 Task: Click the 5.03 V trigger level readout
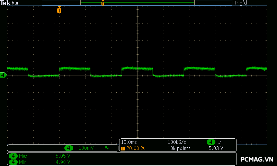(x=216, y=148)
